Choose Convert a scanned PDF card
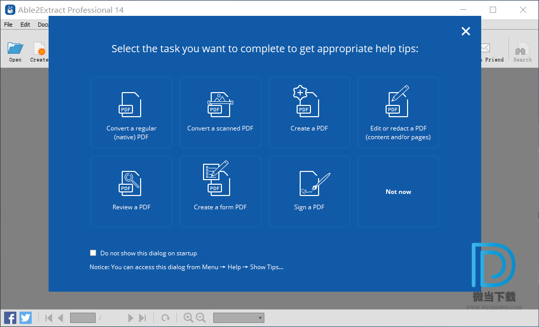539x327 pixels. click(220, 113)
